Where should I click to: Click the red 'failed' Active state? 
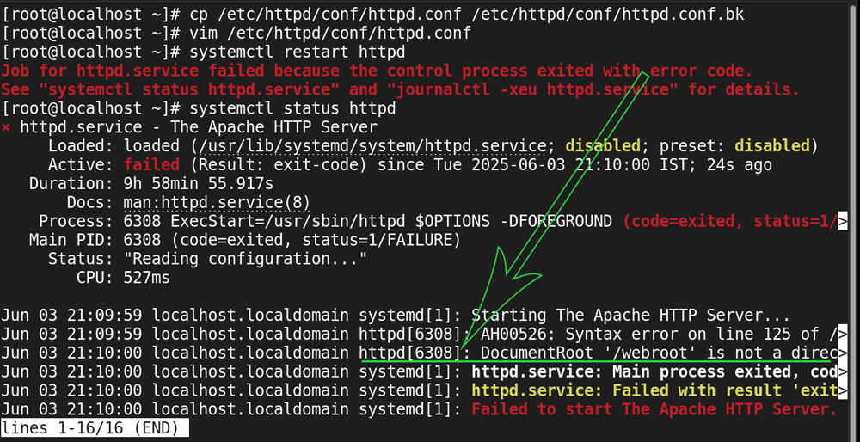coord(152,165)
